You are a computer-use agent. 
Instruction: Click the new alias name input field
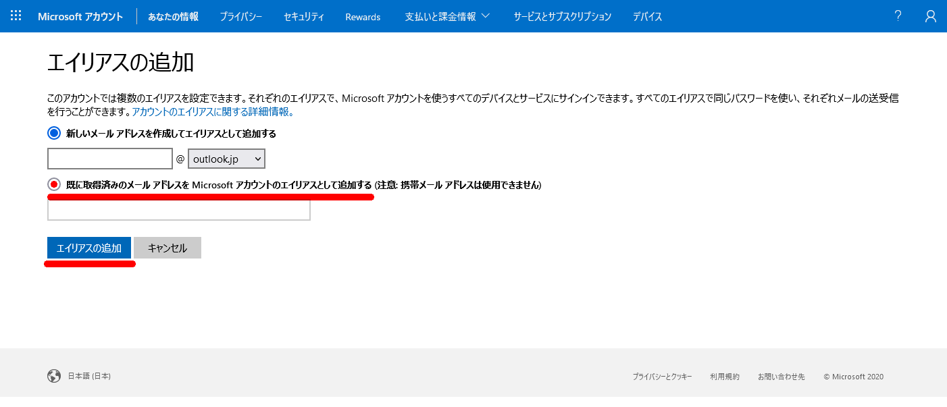pos(110,159)
